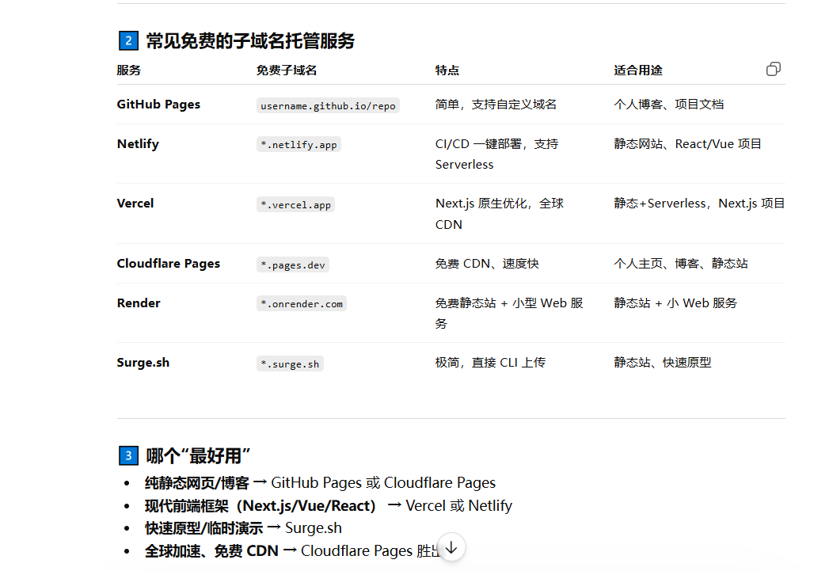Click the *.onrender.com code snippet

[x=301, y=304]
